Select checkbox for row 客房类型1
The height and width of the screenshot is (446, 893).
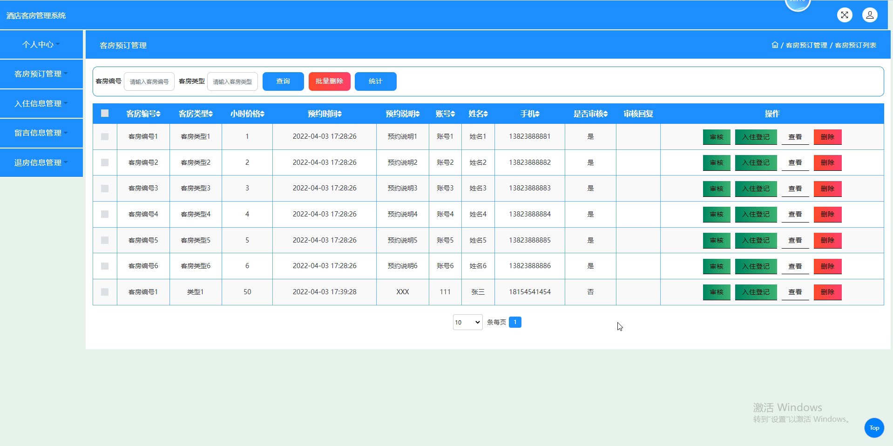[105, 137]
